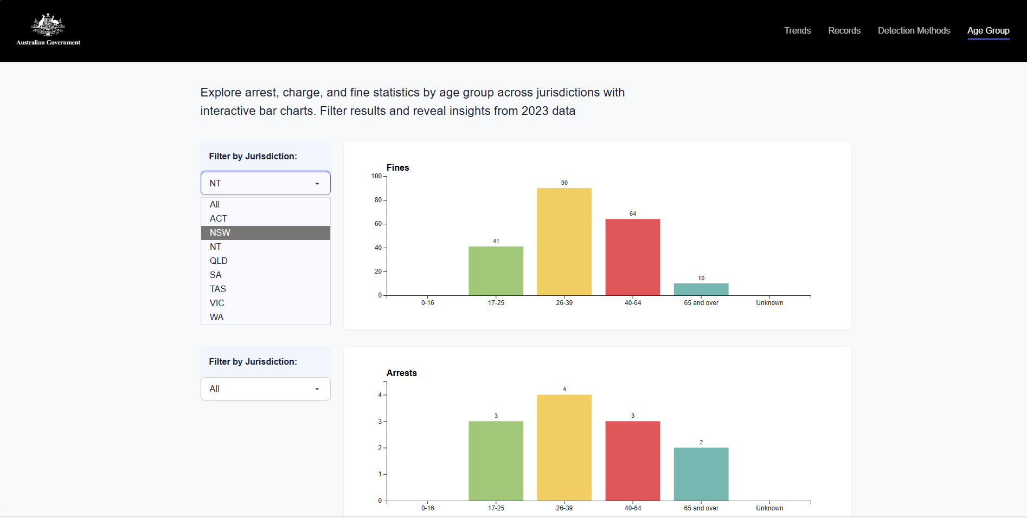Click the Australian Government crest logo
The image size is (1027, 518).
point(48,29)
